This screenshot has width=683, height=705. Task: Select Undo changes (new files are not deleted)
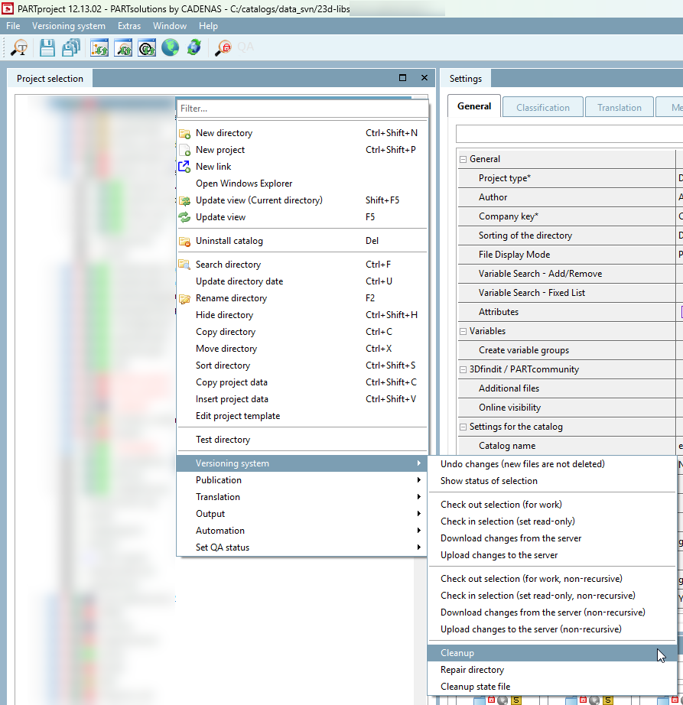[x=552, y=464]
